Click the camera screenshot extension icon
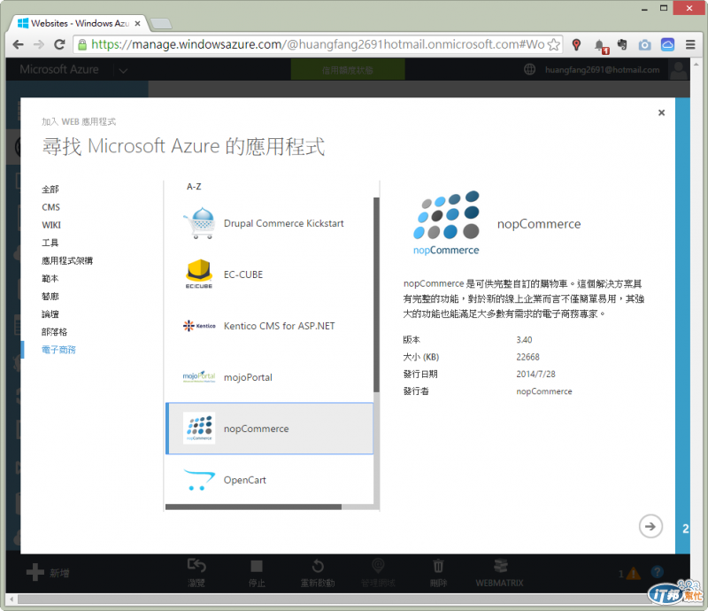The image size is (708, 611). [x=645, y=45]
